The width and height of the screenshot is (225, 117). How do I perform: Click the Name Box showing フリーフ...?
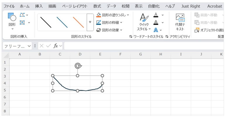(14, 46)
